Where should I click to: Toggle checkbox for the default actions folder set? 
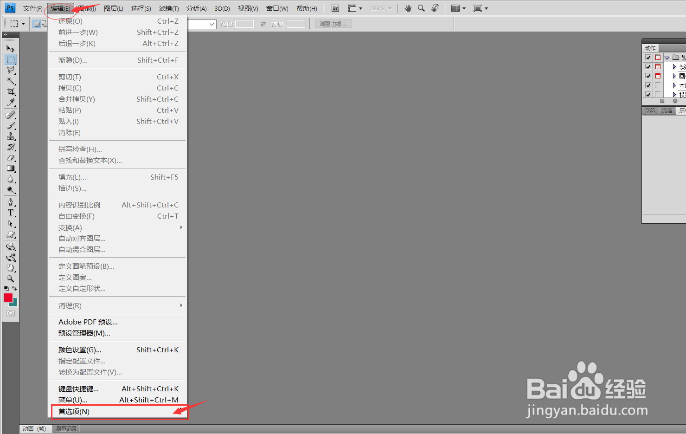coord(648,58)
